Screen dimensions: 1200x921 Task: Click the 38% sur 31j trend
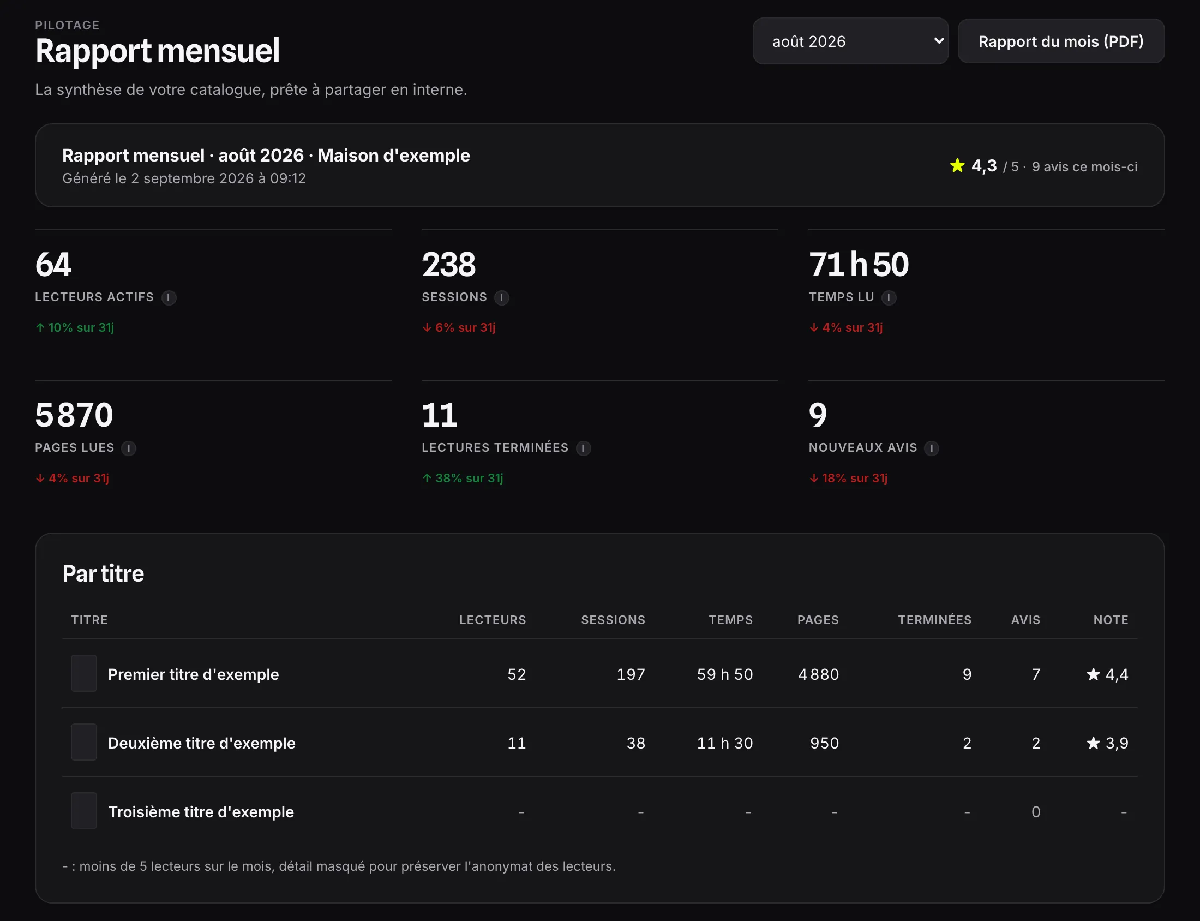(x=463, y=479)
